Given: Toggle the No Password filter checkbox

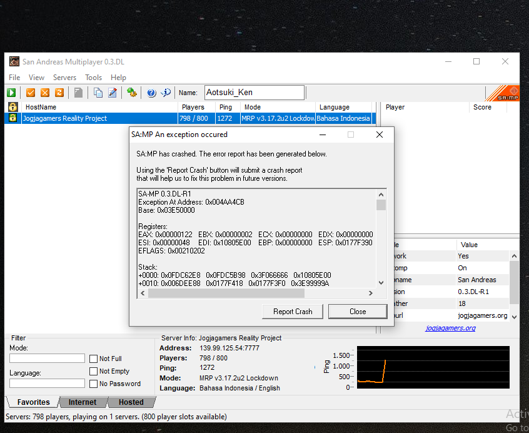Looking at the screenshot, I should (x=93, y=384).
